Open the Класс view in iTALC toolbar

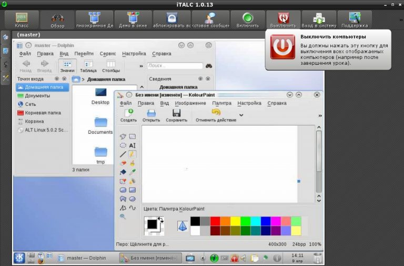point(22,20)
